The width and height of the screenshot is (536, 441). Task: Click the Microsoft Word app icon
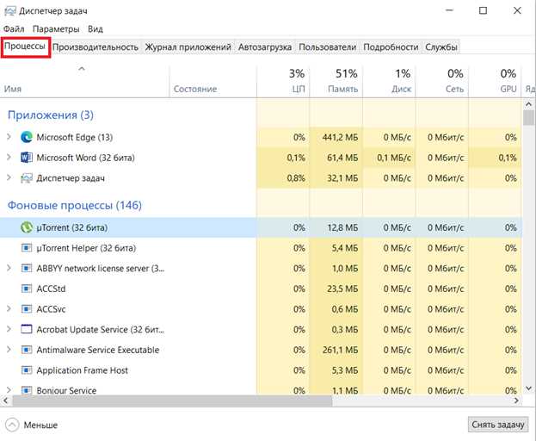click(27, 158)
